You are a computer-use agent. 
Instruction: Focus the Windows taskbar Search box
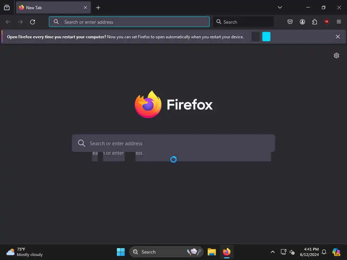(166, 252)
